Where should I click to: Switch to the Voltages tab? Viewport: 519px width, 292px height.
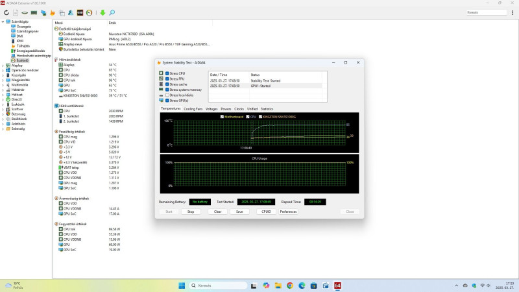click(211, 109)
